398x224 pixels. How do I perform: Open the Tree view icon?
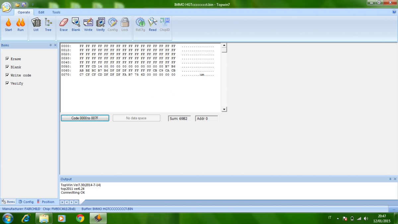click(x=48, y=23)
